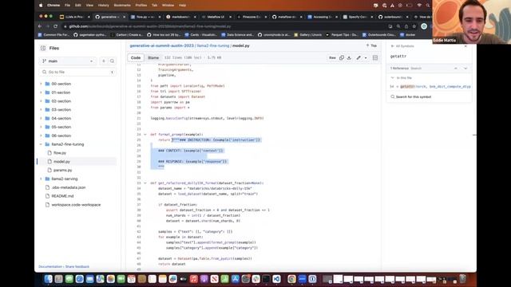Viewport: 511px width, 287px height.
Task: Open the 04-section folder row
Action: [x=77, y=119]
